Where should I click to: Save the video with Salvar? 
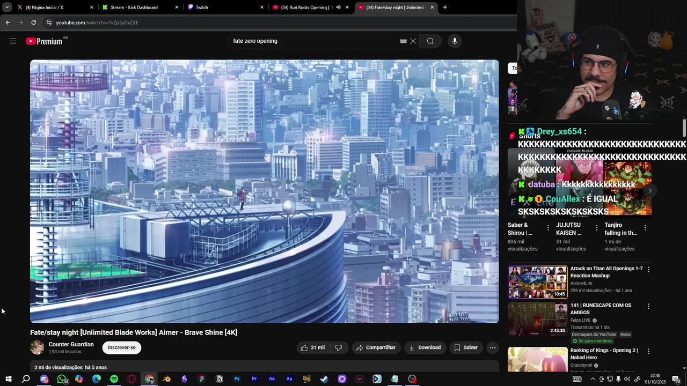click(x=466, y=347)
